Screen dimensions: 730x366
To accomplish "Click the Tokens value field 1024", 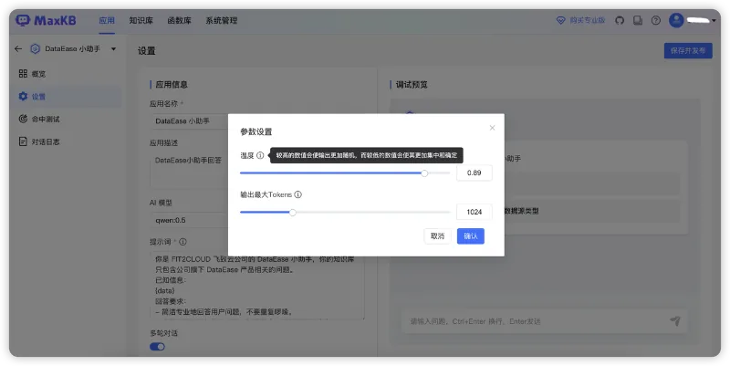I will click(474, 212).
